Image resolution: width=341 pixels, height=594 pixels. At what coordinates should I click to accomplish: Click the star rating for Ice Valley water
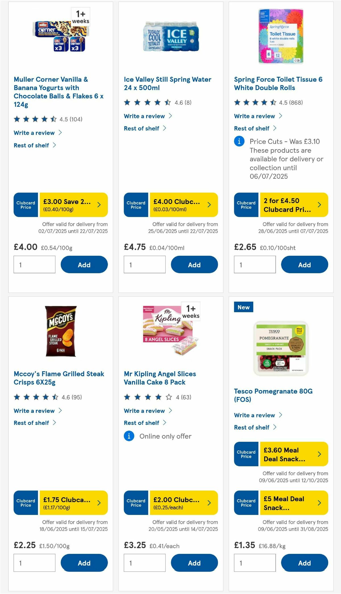click(x=145, y=103)
